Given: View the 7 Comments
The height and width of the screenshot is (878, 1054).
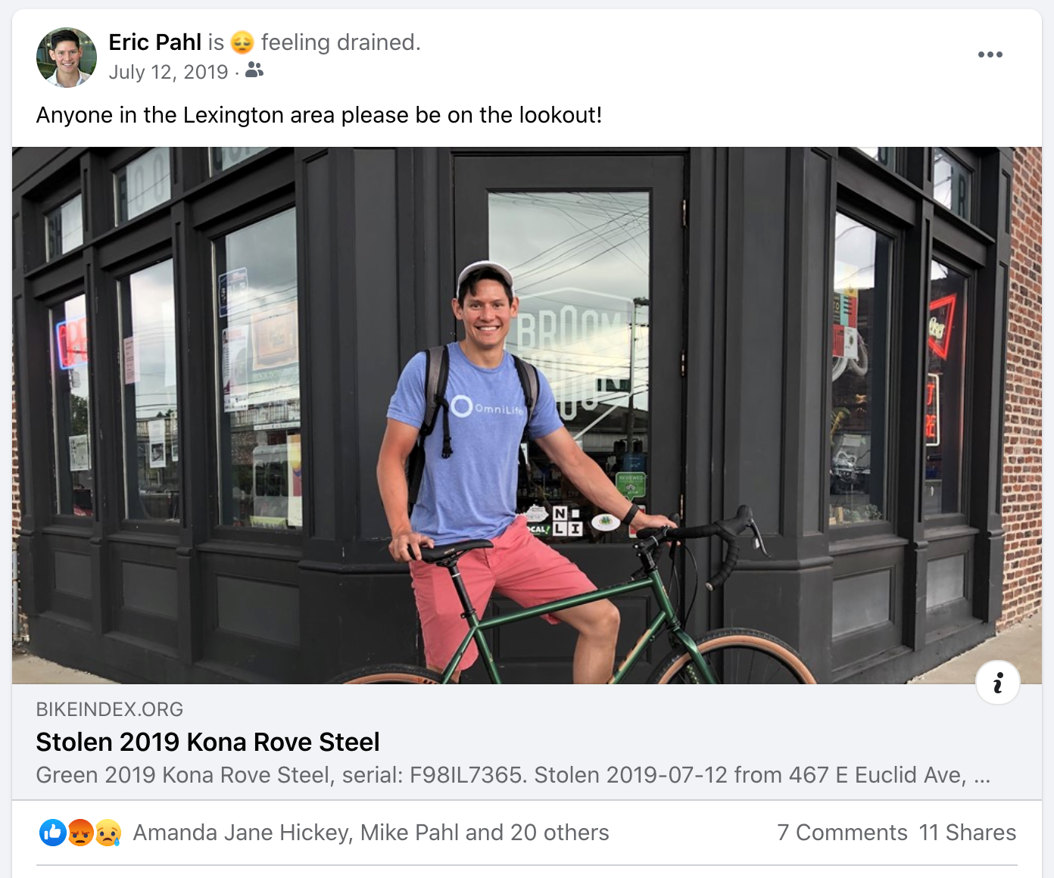Looking at the screenshot, I should 841,833.
